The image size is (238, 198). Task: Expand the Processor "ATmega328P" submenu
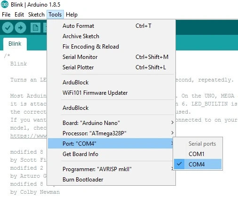click(111, 133)
